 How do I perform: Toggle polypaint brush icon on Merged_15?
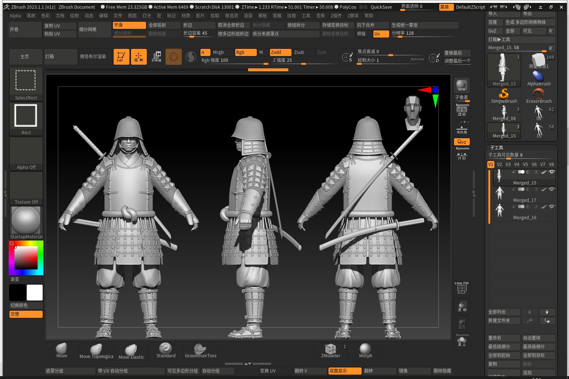coord(544,172)
